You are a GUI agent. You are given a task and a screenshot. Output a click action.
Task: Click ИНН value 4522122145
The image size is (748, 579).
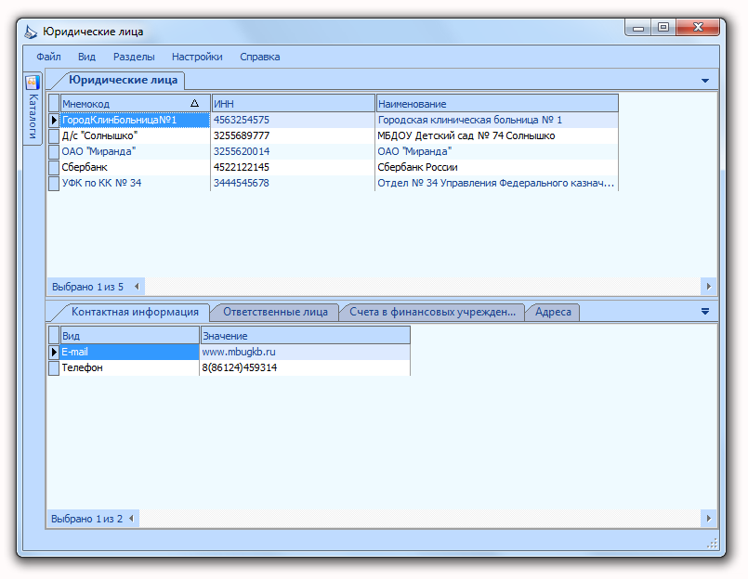pyautogui.click(x=242, y=167)
